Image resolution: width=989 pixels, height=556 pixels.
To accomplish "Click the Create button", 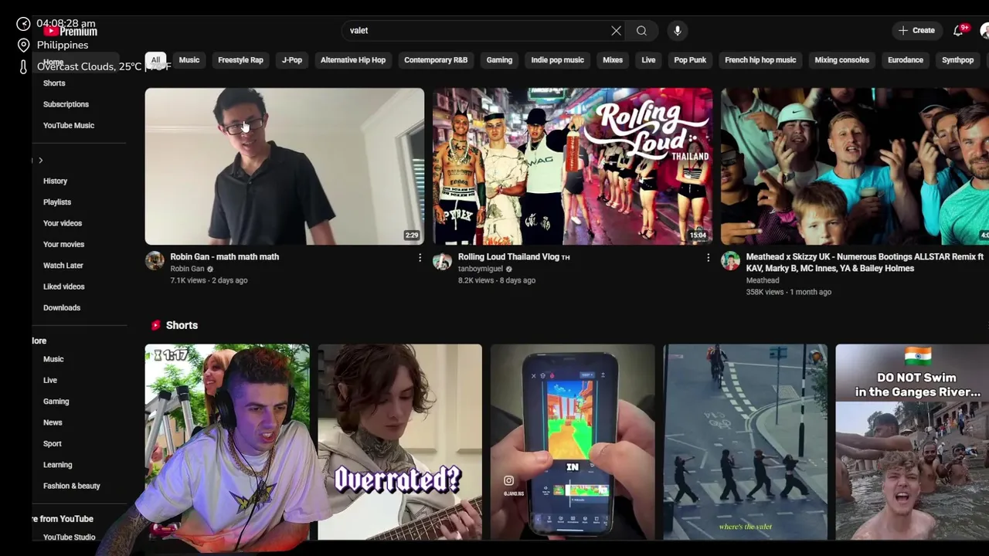I will coord(916,31).
